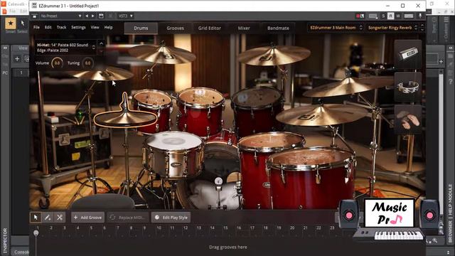Switch to the Mixer tab
This screenshot has width=455, height=256.
[x=244, y=28]
